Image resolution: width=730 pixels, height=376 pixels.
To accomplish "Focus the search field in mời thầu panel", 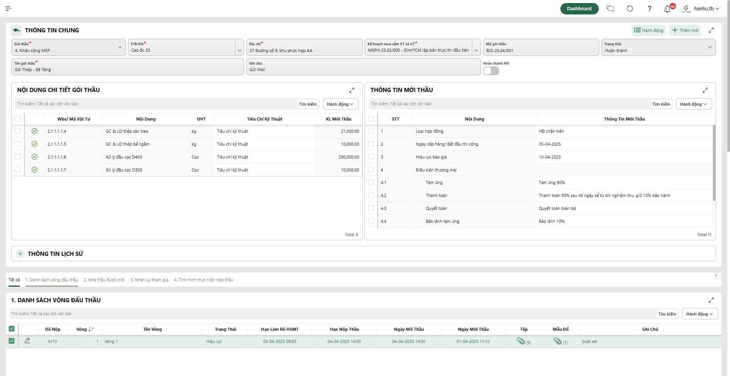I will coord(509,104).
